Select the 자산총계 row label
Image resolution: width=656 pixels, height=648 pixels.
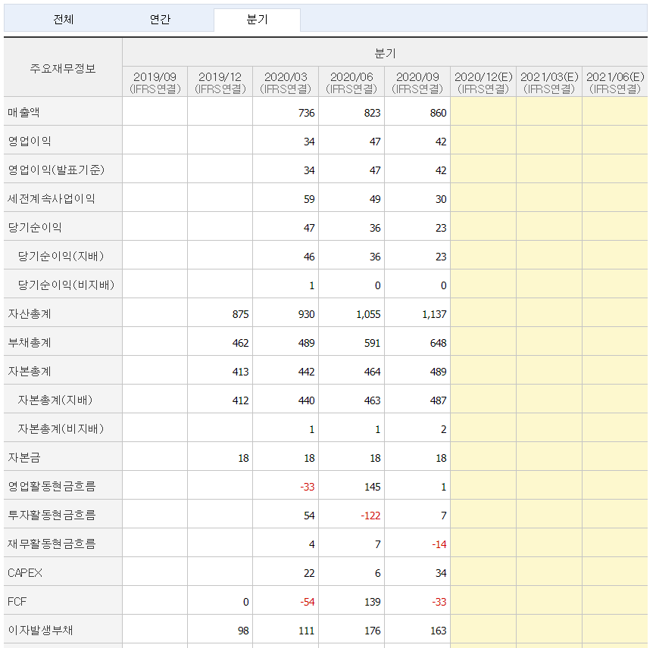(30, 314)
